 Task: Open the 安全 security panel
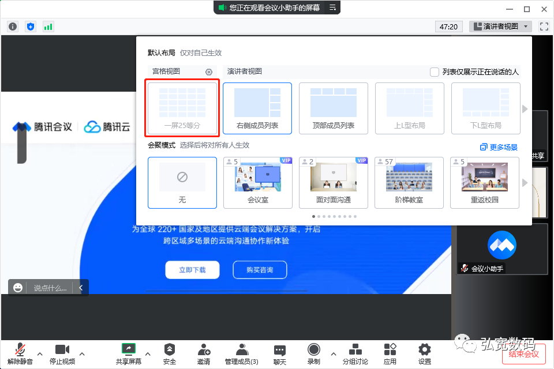pyautogui.click(x=170, y=352)
